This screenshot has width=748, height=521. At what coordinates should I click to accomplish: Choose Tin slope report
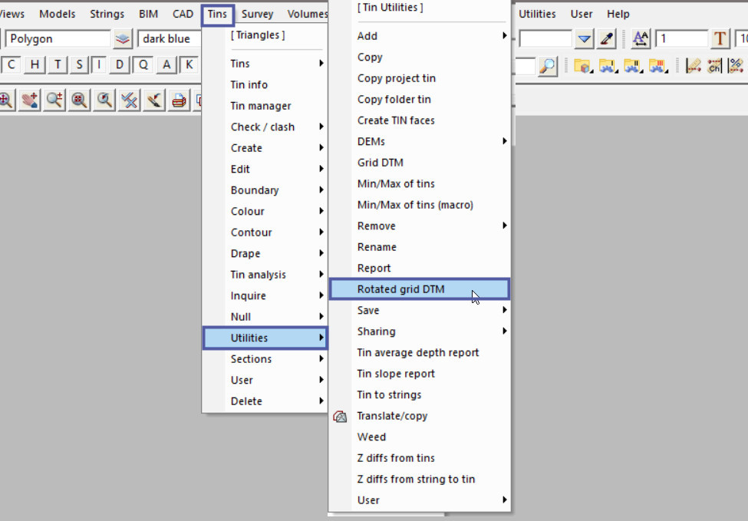396,374
